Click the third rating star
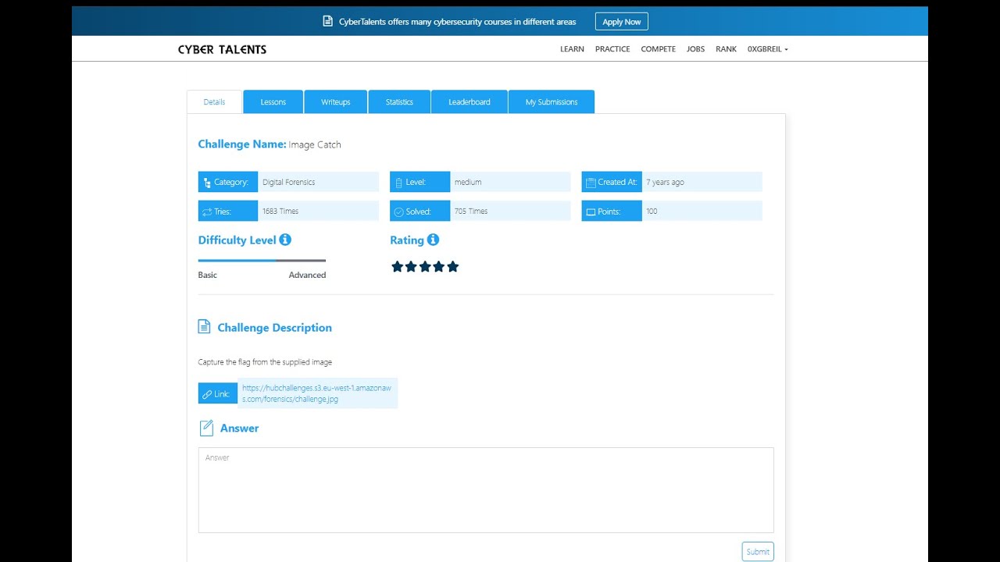 pyautogui.click(x=425, y=267)
